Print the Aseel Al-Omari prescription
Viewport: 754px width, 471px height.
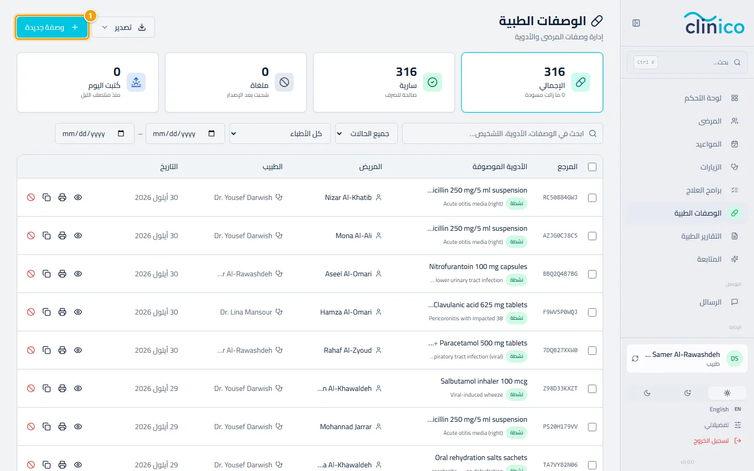[62, 274]
